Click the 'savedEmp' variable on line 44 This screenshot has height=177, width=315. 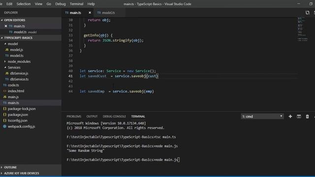click(96, 91)
